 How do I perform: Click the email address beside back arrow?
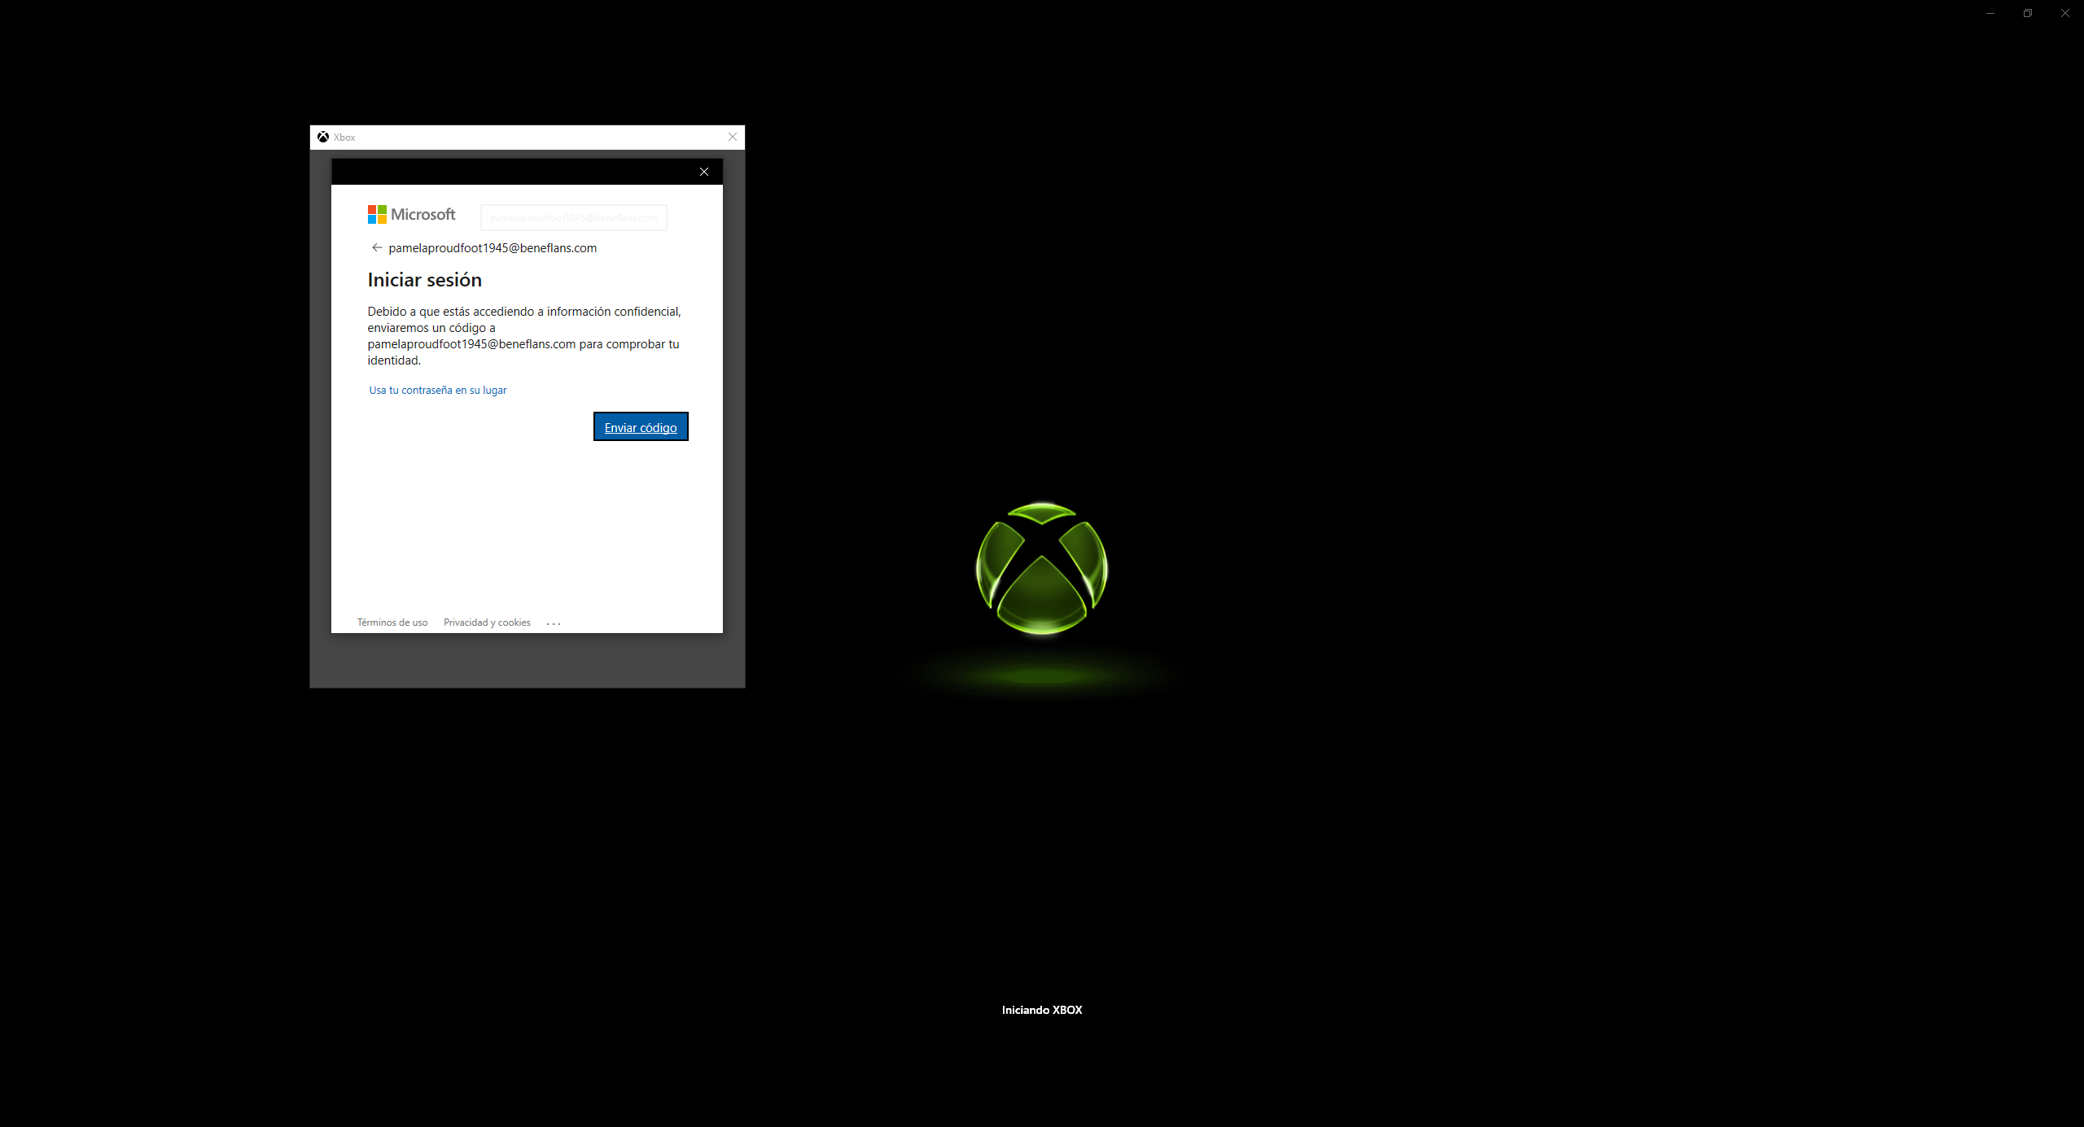(x=493, y=248)
